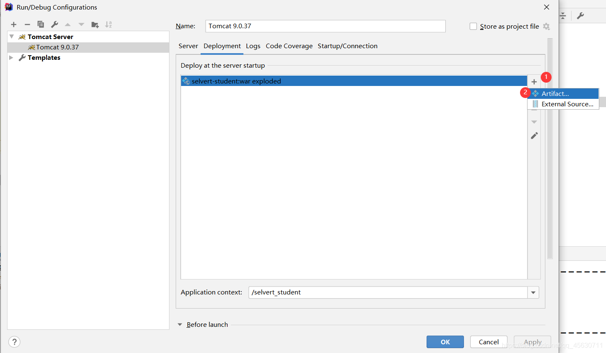The width and height of the screenshot is (606, 353).
Task: Click the Name input field
Action: [325, 26]
